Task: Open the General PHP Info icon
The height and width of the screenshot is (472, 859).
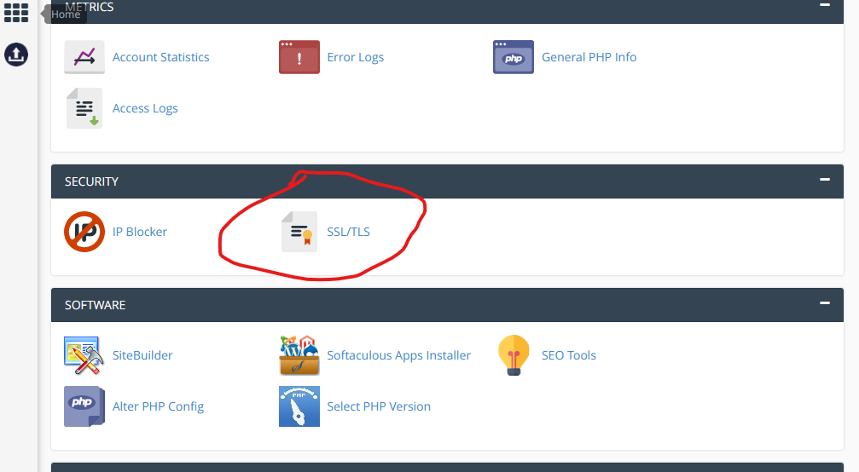Action: coord(514,57)
